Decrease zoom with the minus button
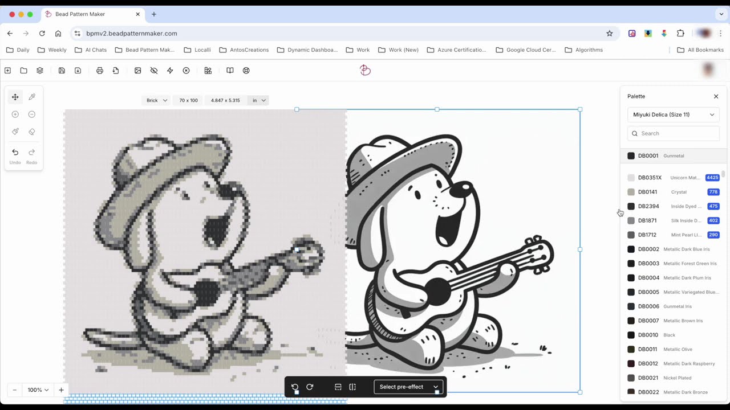Image resolution: width=730 pixels, height=410 pixels. click(15, 390)
